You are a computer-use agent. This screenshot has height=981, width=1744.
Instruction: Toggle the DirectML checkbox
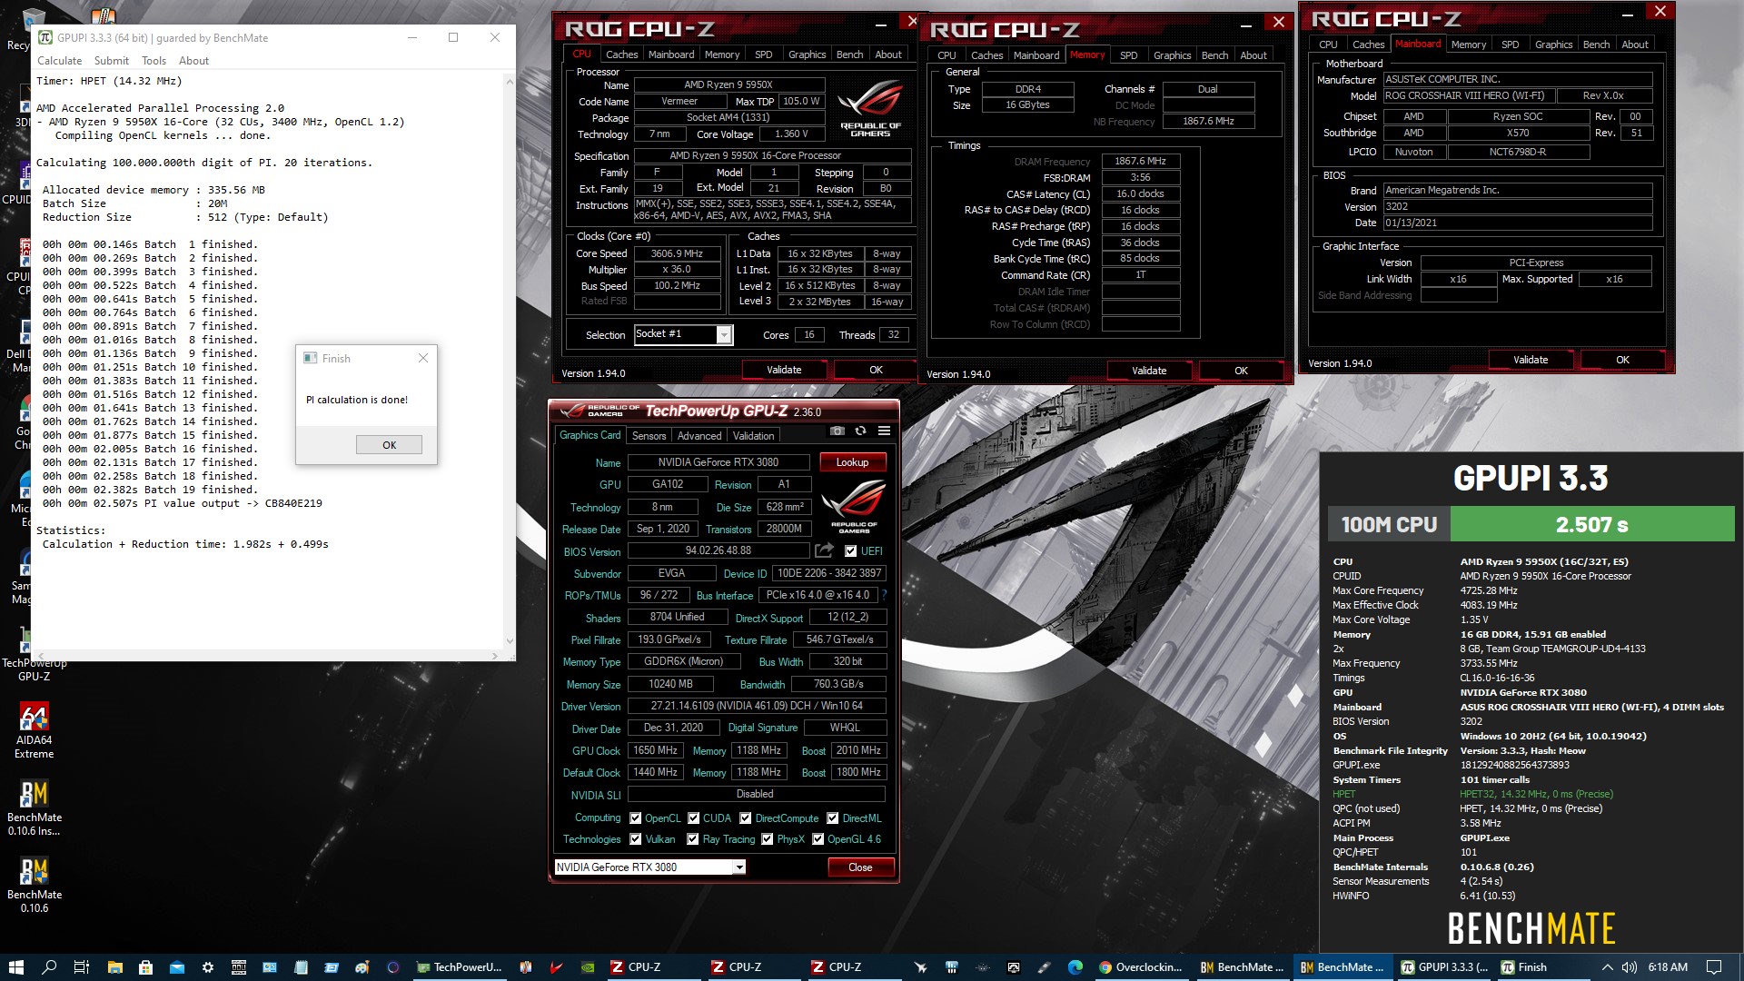[833, 818]
